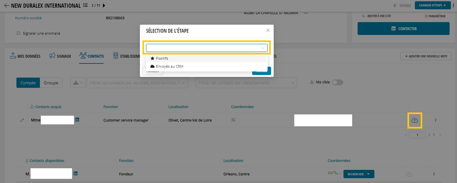Click the Orleans, Centre cell

[x=236, y=174]
